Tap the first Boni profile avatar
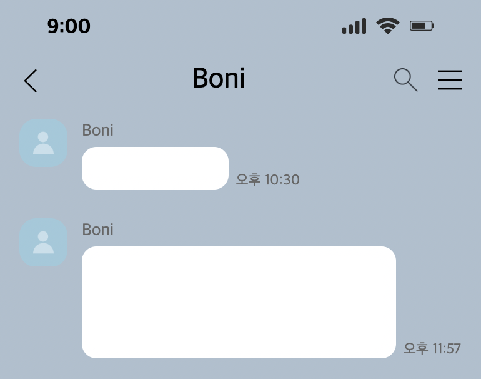Image resolution: width=481 pixels, height=379 pixels. [x=44, y=143]
